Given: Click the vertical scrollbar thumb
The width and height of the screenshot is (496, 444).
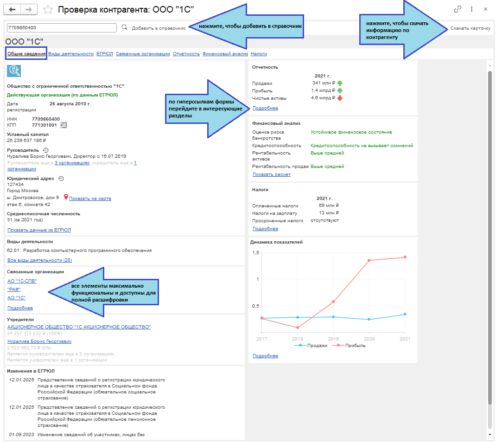Looking at the screenshot, I should tap(490, 238).
